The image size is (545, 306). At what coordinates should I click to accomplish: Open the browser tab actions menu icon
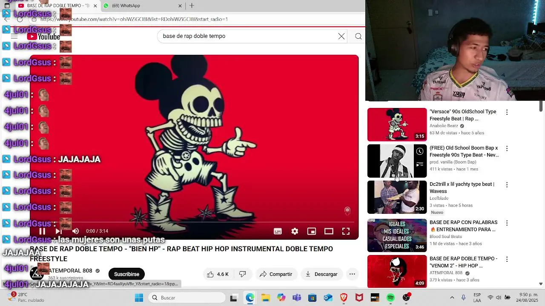(x=7, y=6)
